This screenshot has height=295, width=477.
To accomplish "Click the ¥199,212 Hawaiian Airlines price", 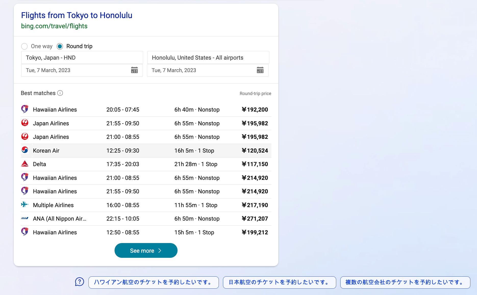I will (255, 232).
